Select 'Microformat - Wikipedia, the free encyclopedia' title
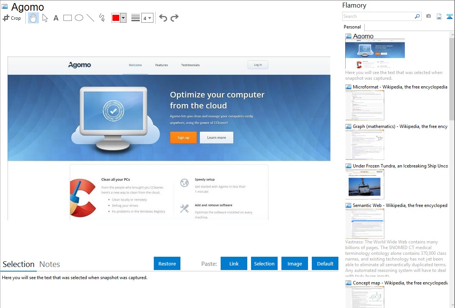This screenshot has height=308, width=455. 400,87
